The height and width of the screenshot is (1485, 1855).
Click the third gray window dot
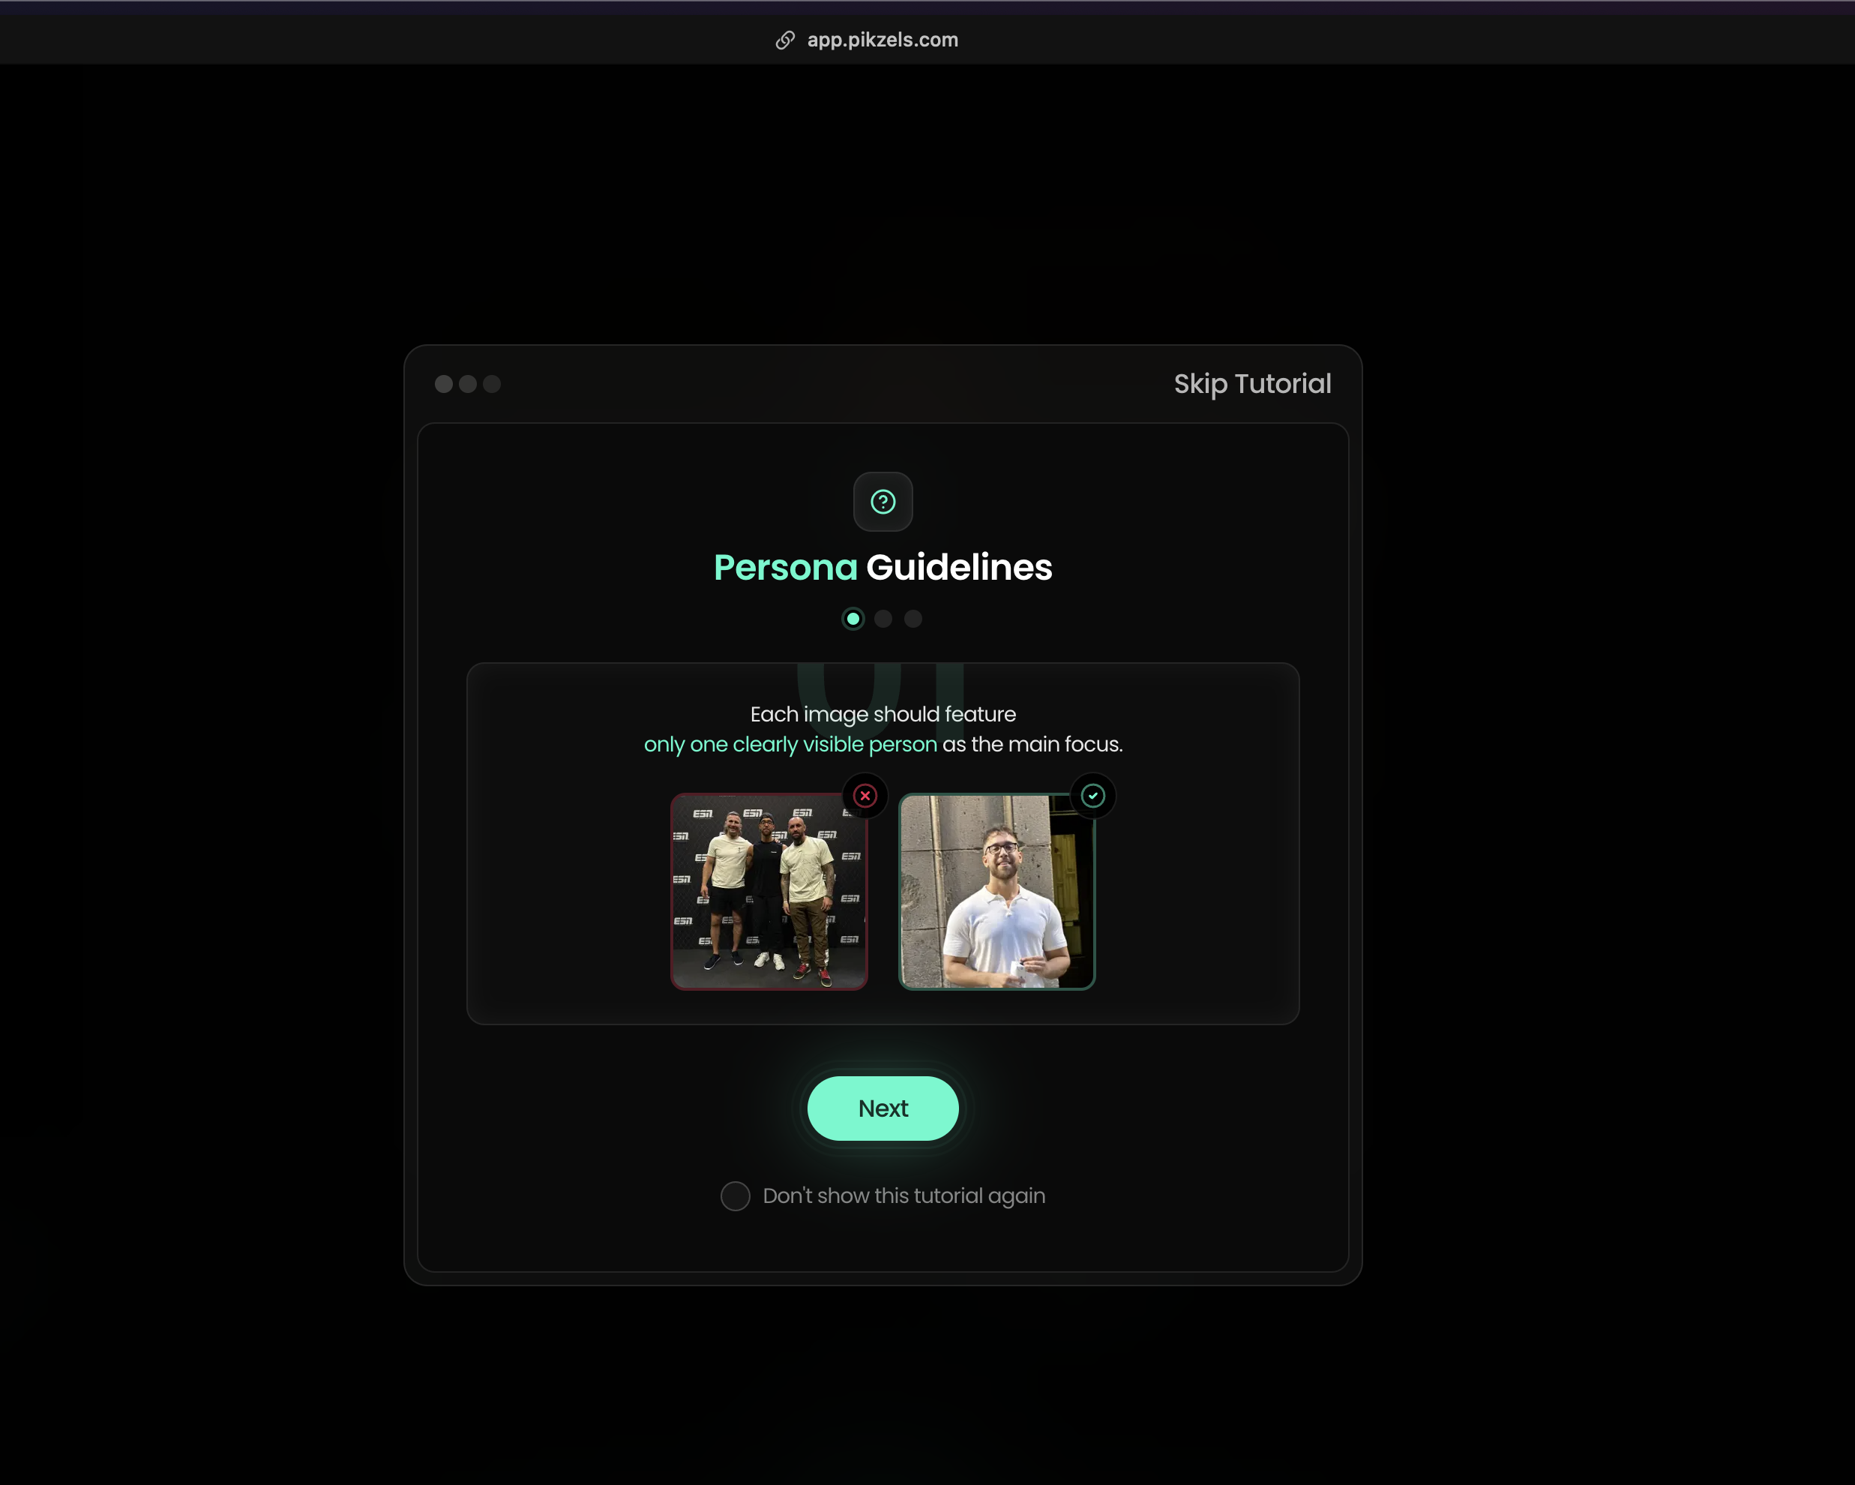(492, 384)
